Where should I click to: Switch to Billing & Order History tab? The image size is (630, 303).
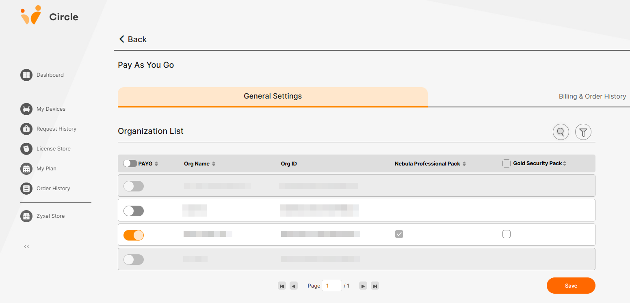click(592, 97)
